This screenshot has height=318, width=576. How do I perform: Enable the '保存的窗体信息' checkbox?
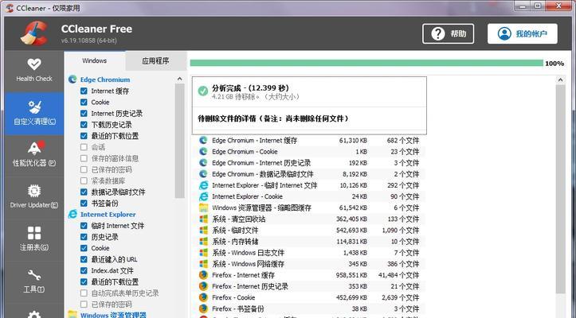[84, 158]
